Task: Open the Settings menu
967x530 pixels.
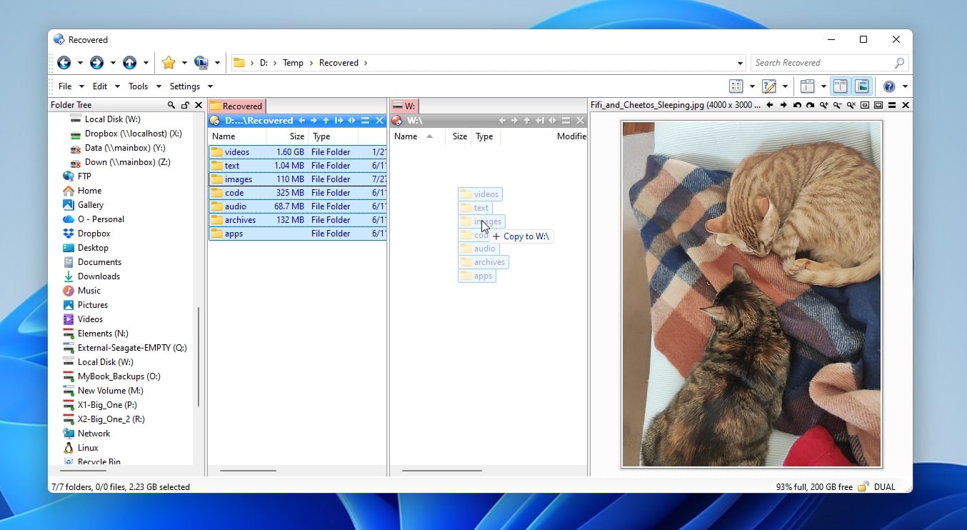Action: [x=185, y=86]
